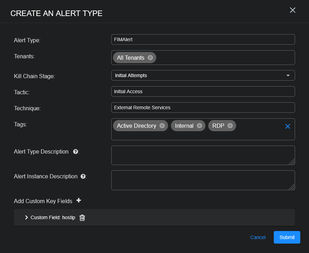
Task: Remove the Internal tag
Action: coord(199,126)
